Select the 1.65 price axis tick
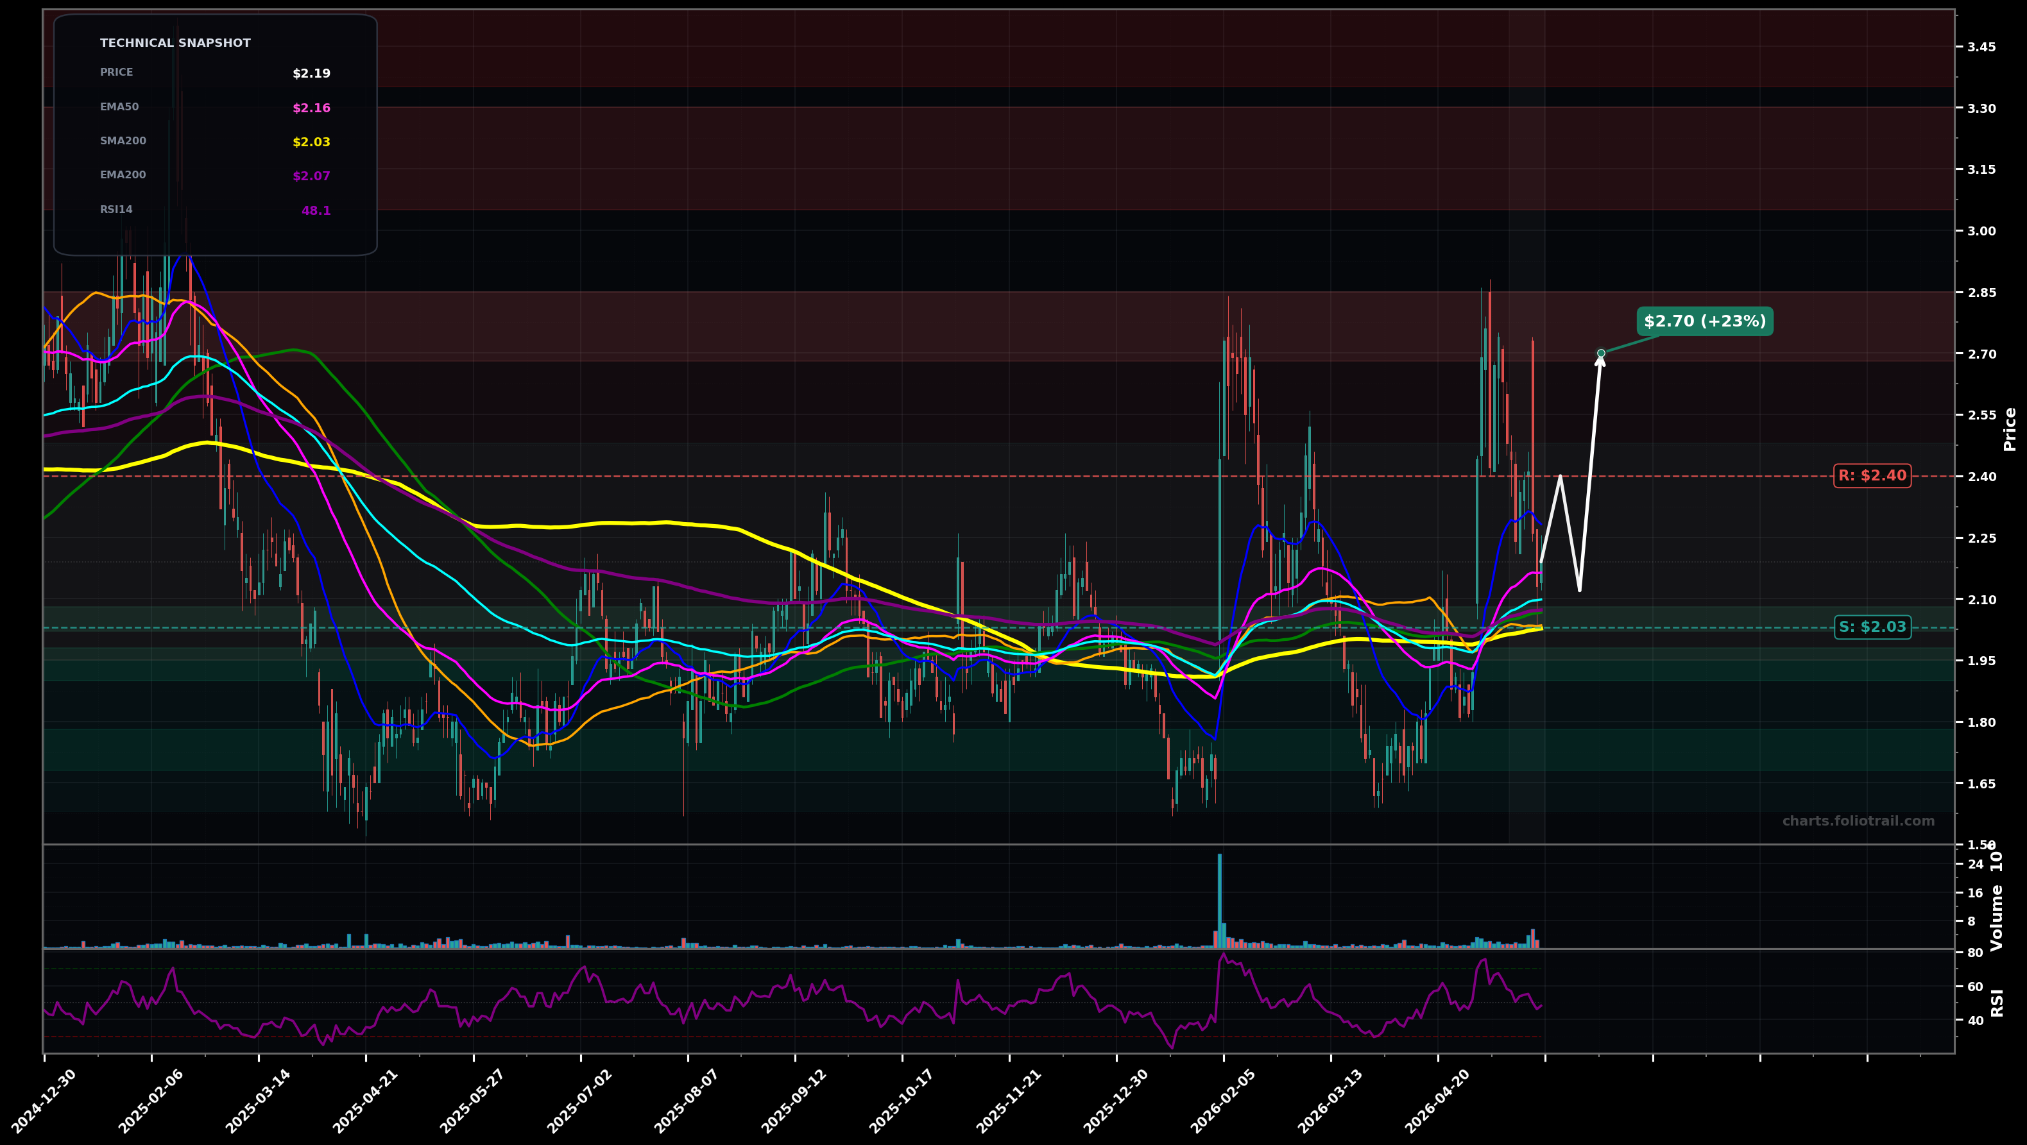The height and width of the screenshot is (1145, 2027). tap(1981, 784)
